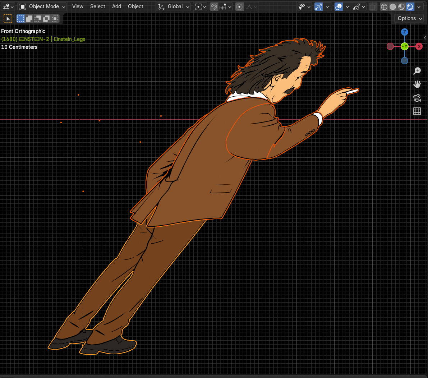Toggle snapping magnet icon
Image resolution: width=428 pixels, height=378 pixels.
[214, 6]
